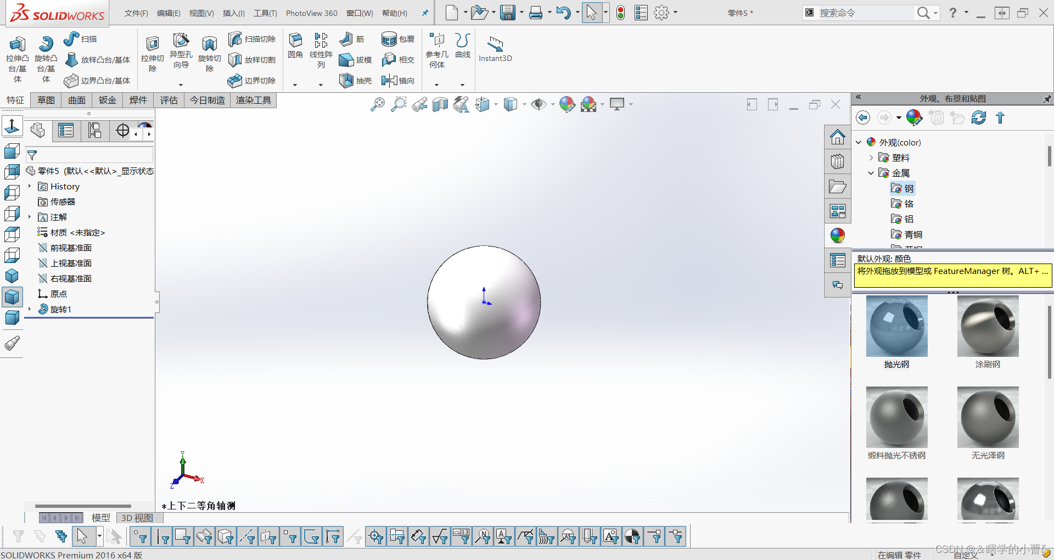
Task: Select the 旋转切除 revolved cut tool
Action: (x=209, y=54)
